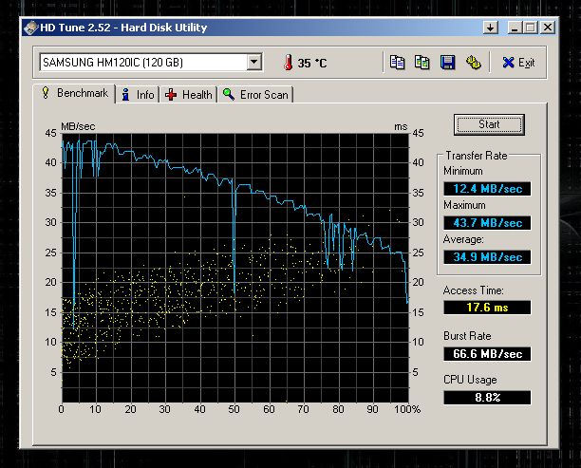Open the options wrench icon

pyautogui.click(x=472, y=63)
